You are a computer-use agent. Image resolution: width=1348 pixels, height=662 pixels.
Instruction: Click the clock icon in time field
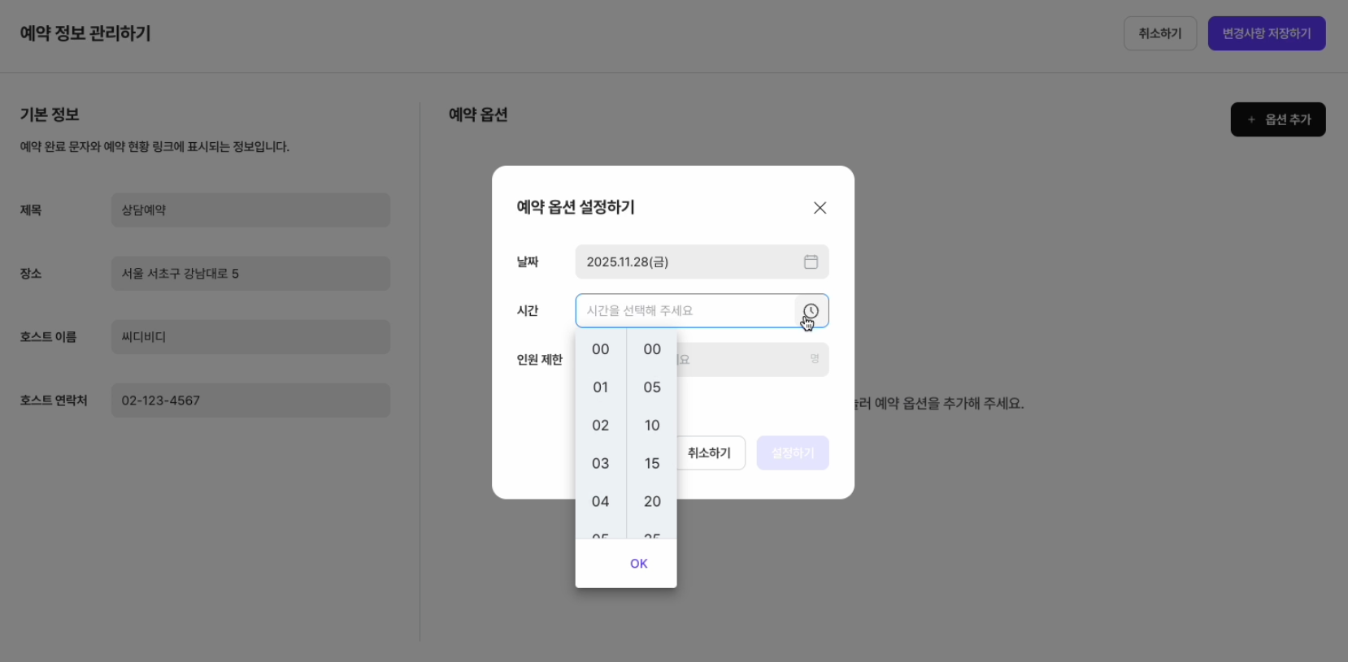pos(811,311)
